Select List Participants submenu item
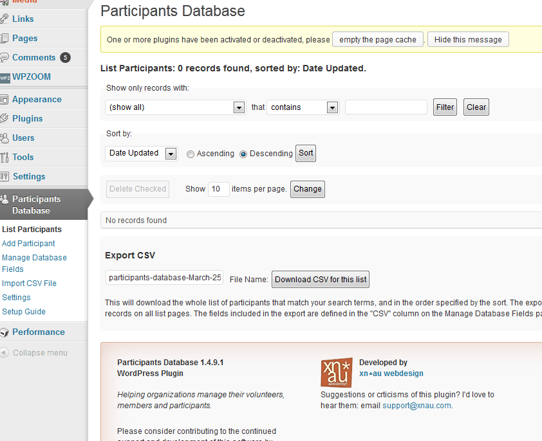Image resolution: width=542 pixels, height=441 pixels. coord(32,230)
